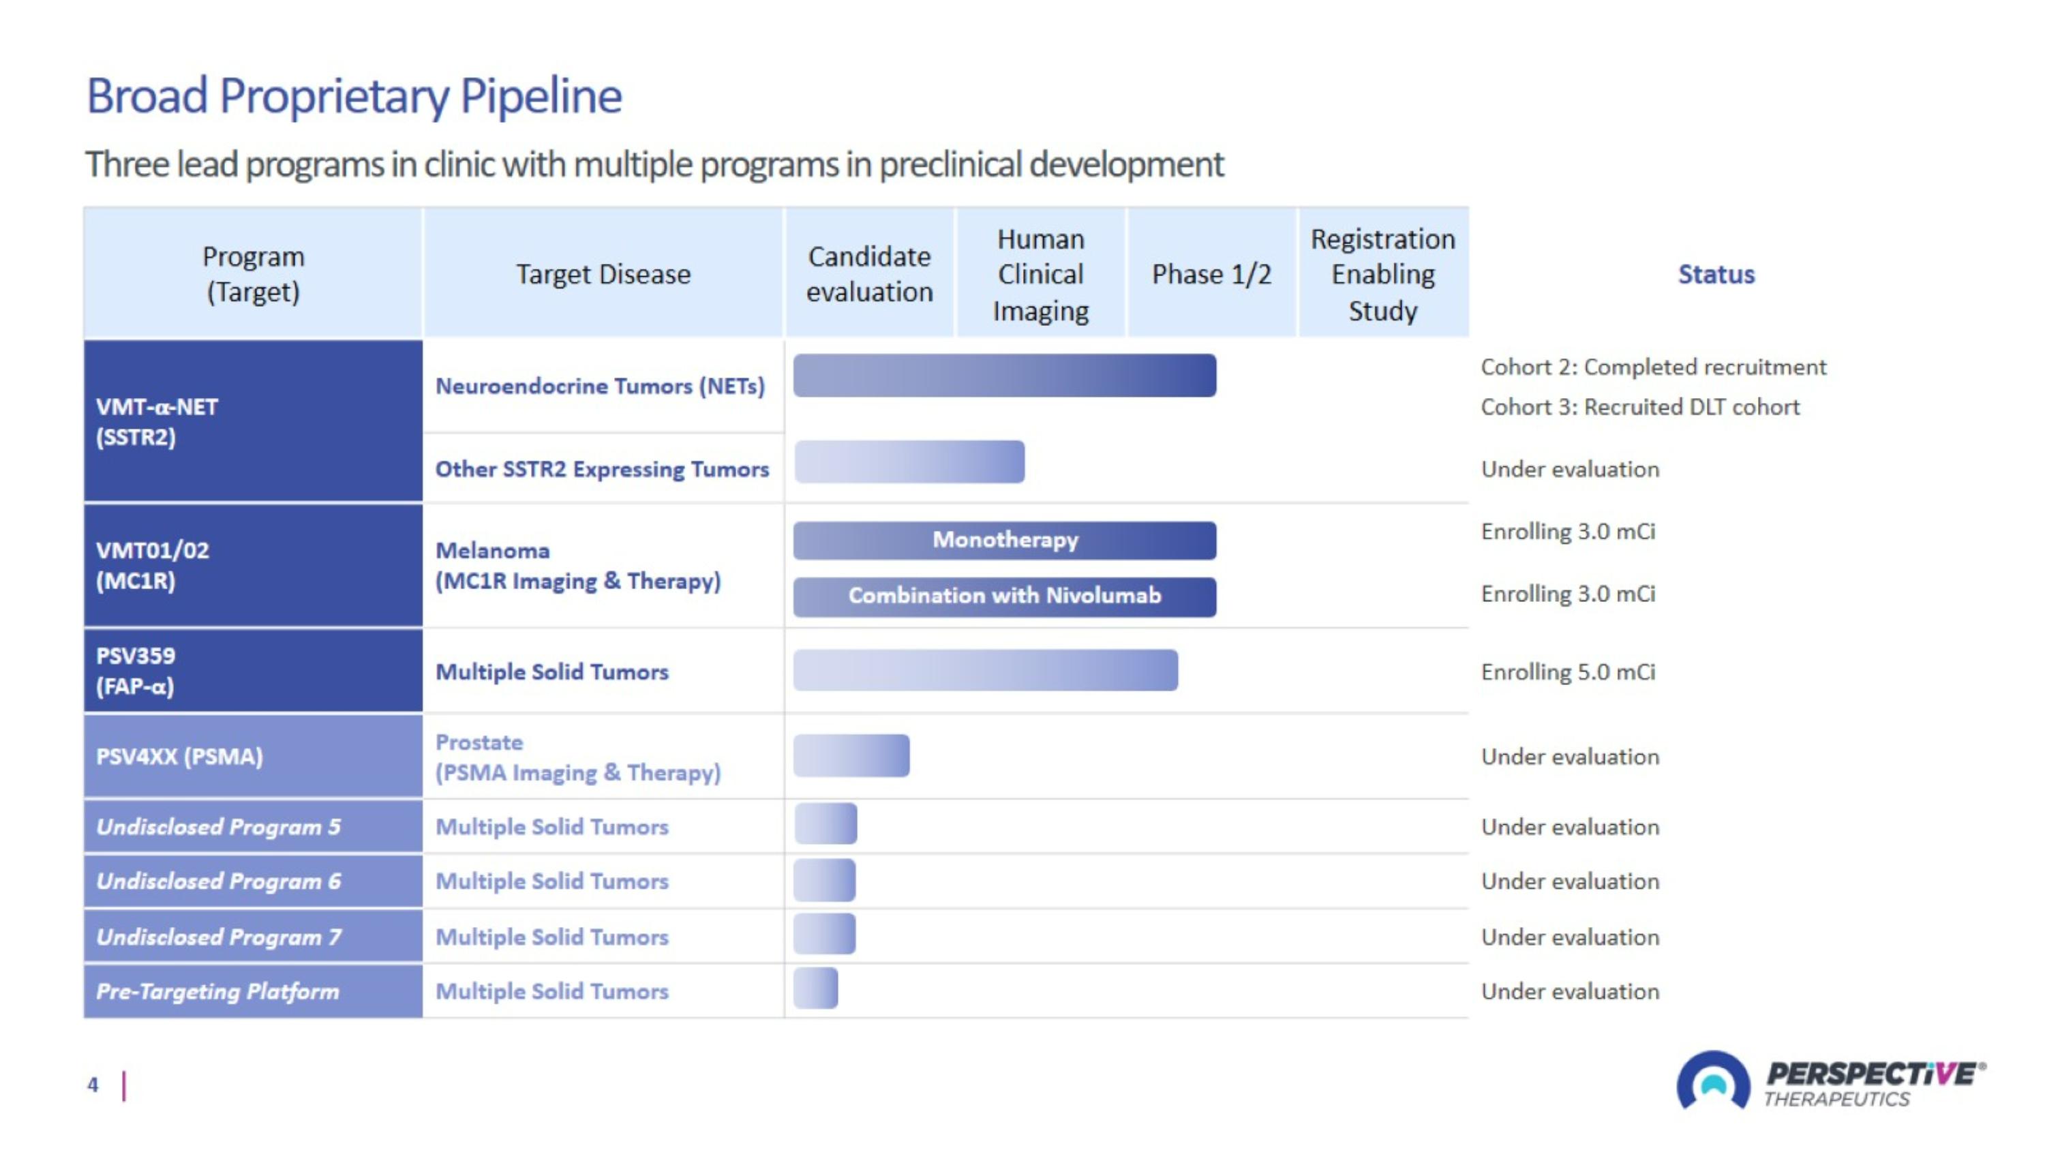Select the Candidate evaluation column header
The height and width of the screenshot is (1150, 2045).
click(x=869, y=275)
